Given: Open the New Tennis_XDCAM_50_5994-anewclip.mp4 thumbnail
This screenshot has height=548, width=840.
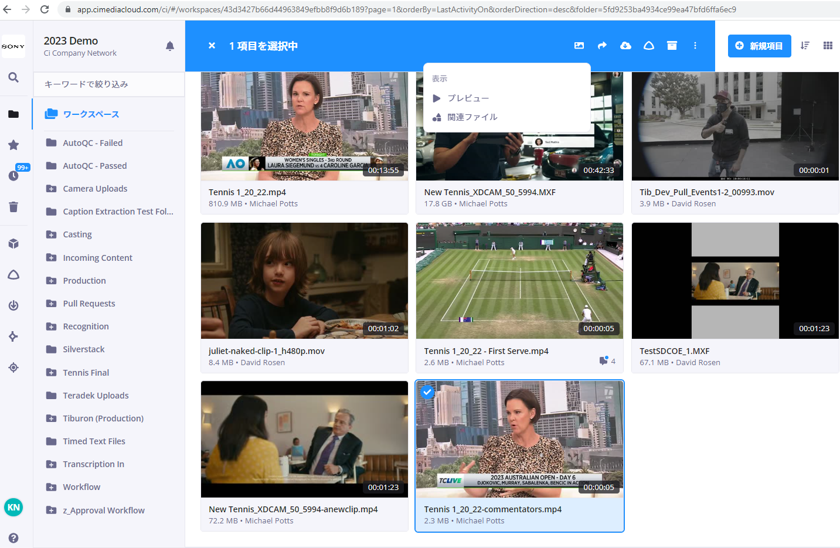Looking at the screenshot, I should (304, 440).
